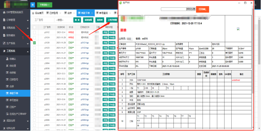Open 已投产 in the sidebar

click(x=13, y=107)
